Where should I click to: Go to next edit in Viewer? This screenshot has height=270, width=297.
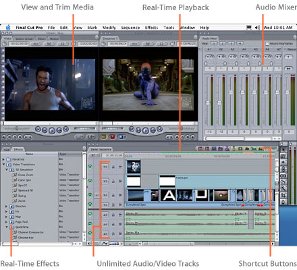[x=66, y=129]
